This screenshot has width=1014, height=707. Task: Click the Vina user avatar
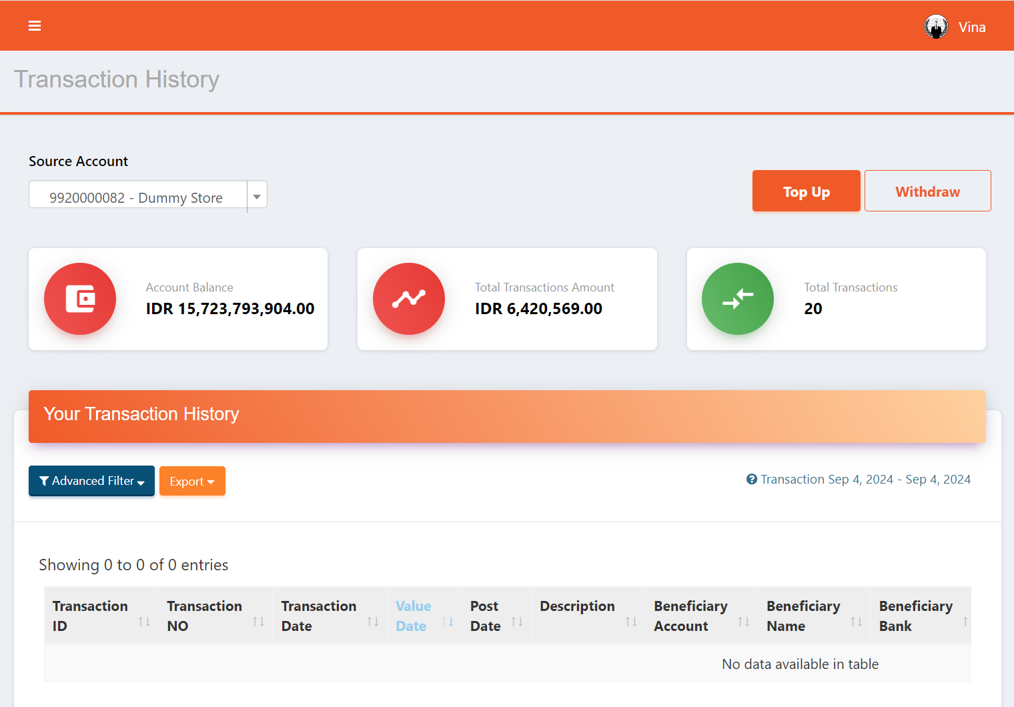pyautogui.click(x=936, y=27)
